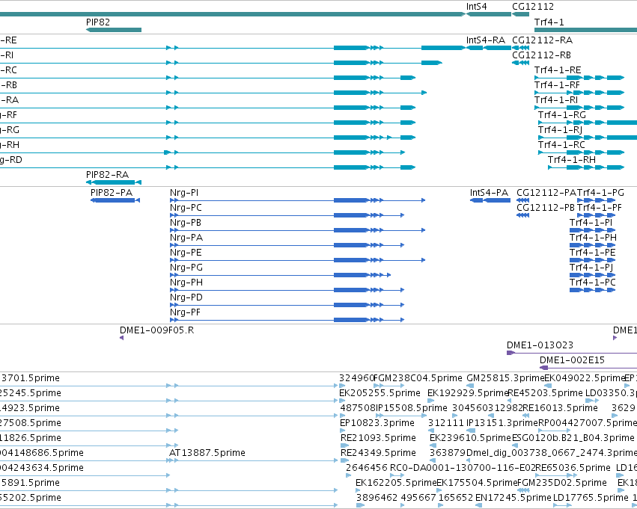Screen dimensions: 637x509
Task: Click the IntS4 gene label
Action: coord(476,7)
